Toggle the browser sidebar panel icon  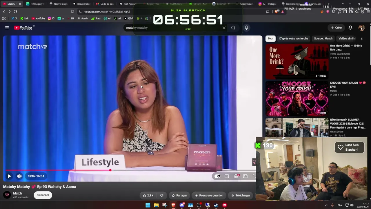point(345,12)
